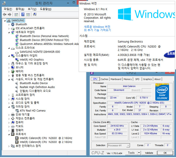
Task: Click the Back arrow in Device Manager toolbar
Action: pyautogui.click(x=4, y=14)
